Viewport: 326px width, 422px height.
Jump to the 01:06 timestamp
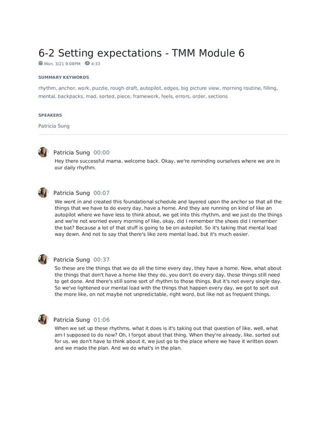click(101, 320)
